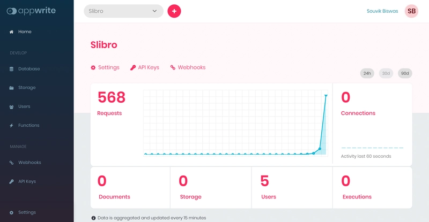Click the sidebar API Keys key icon
This screenshot has width=429, height=222.
click(12, 182)
